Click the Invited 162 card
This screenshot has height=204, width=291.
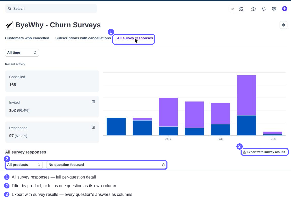(x=52, y=107)
